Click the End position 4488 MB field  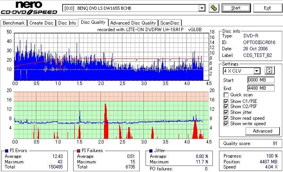pos(261,88)
